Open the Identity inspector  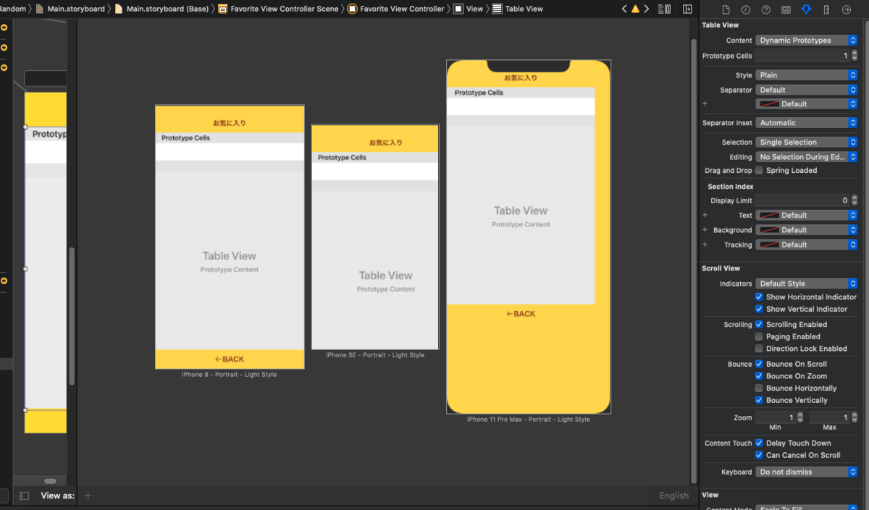[786, 9]
